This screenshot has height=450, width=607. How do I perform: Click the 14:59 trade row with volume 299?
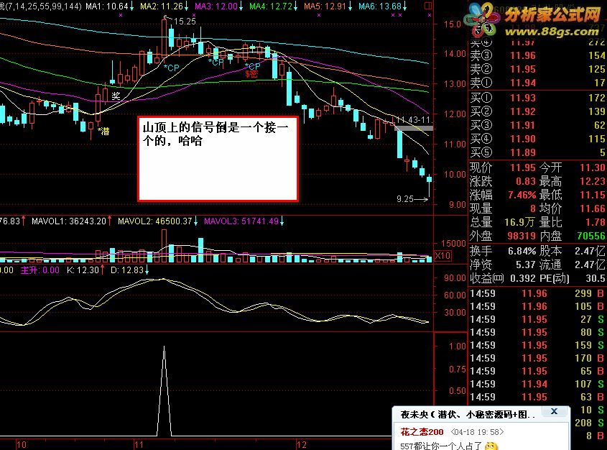tap(538, 293)
